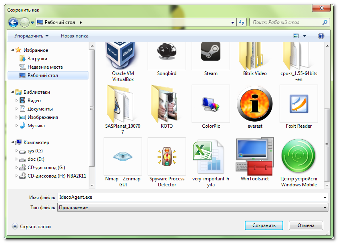This screenshot has height=243, width=338.
Task: Click file list scroll-up arrow
Action: tap(327, 46)
